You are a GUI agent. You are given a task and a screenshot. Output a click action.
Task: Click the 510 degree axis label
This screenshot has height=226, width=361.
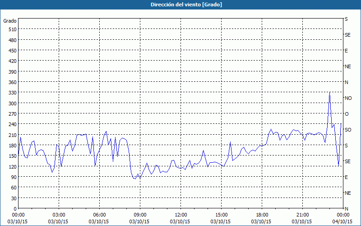(13, 29)
